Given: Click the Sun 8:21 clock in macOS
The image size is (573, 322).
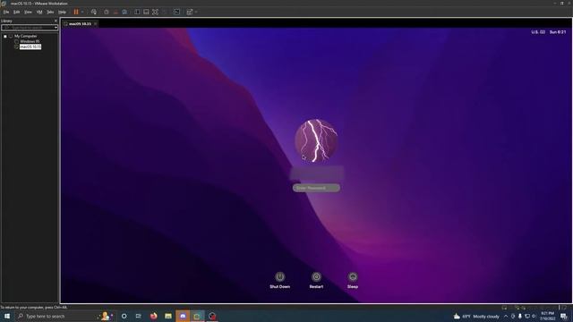Looking at the screenshot, I should coord(558,32).
